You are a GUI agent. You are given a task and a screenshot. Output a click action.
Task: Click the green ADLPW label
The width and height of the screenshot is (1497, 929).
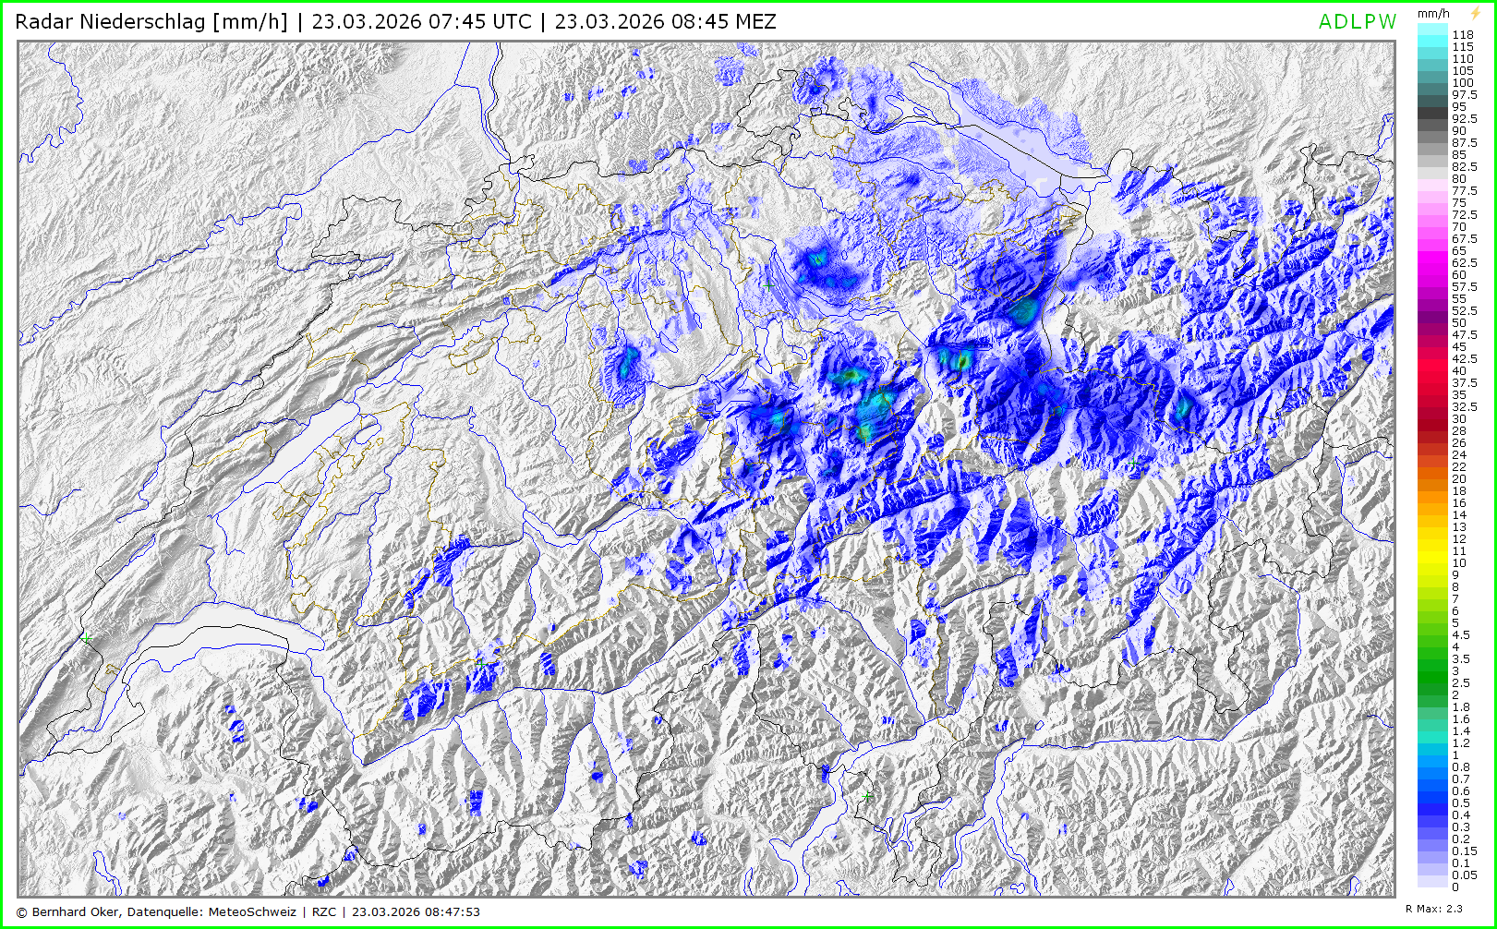pyautogui.click(x=1357, y=22)
